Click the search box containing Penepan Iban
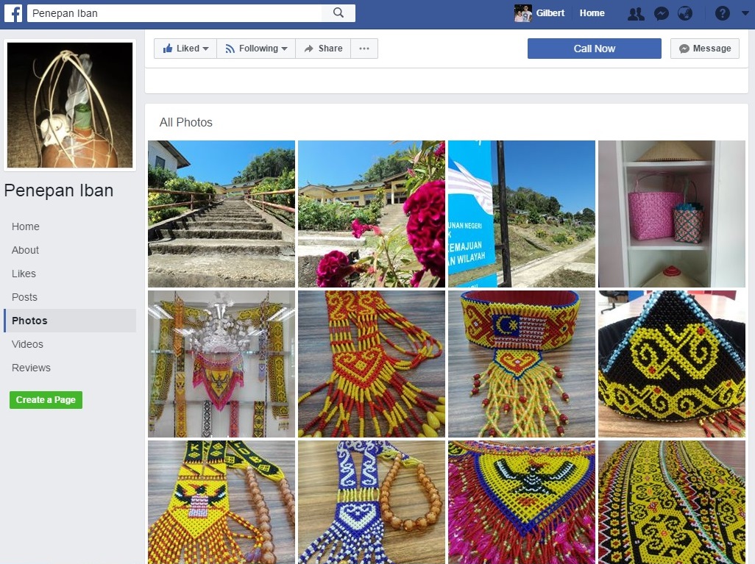755x564 pixels. (x=174, y=13)
